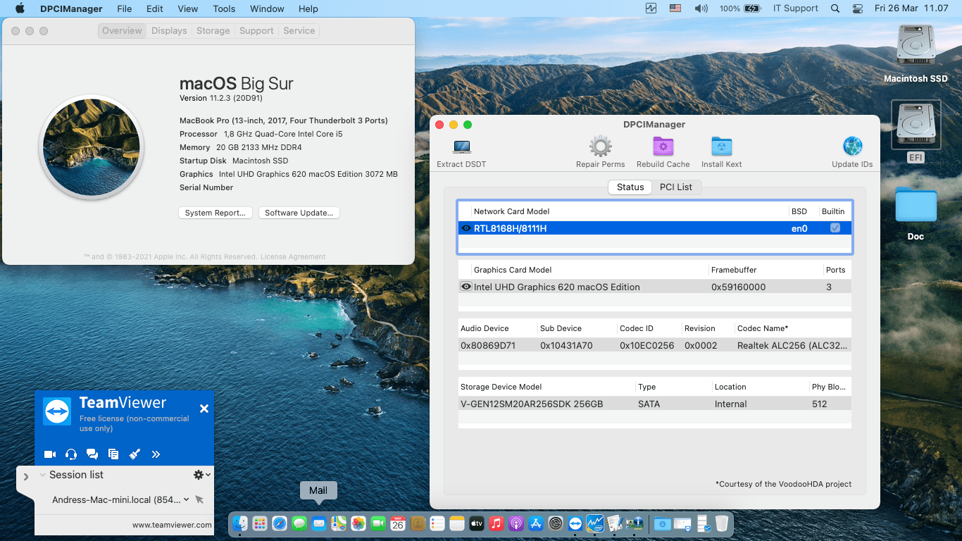Collapse the Session list disclosure arrow
This screenshot has width=962, height=541.
click(x=43, y=475)
